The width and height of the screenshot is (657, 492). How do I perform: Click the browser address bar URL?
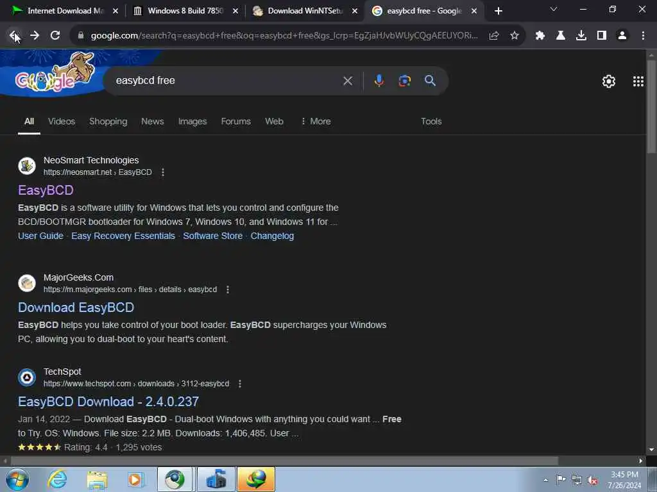(x=284, y=36)
